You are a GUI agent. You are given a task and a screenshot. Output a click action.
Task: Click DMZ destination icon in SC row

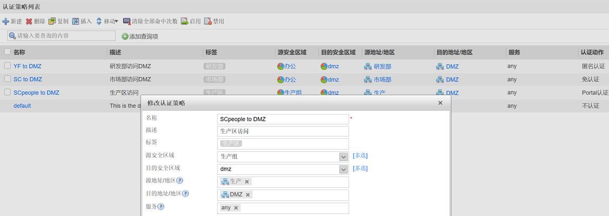pyautogui.click(x=440, y=79)
